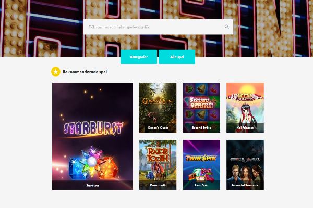This screenshot has height=208, width=313.
Task: Click the Immortal Romance caption label
Action: coord(245,185)
